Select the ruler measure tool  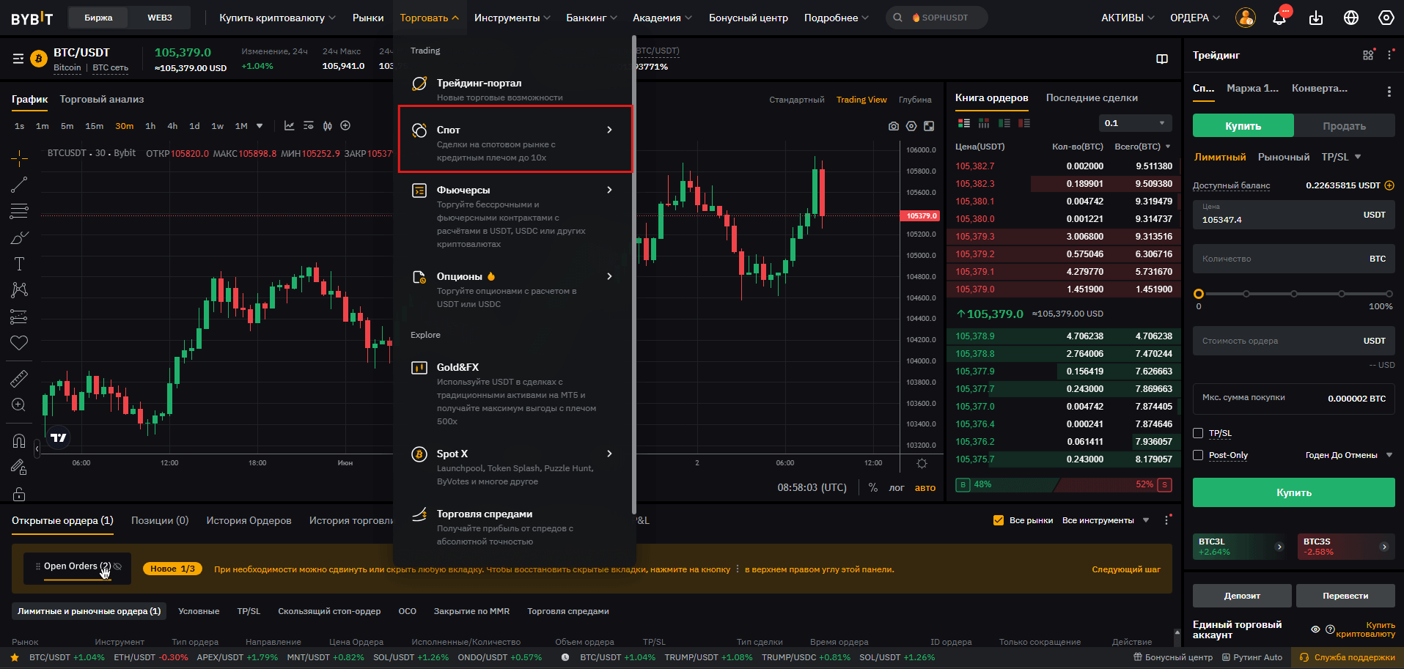19,379
